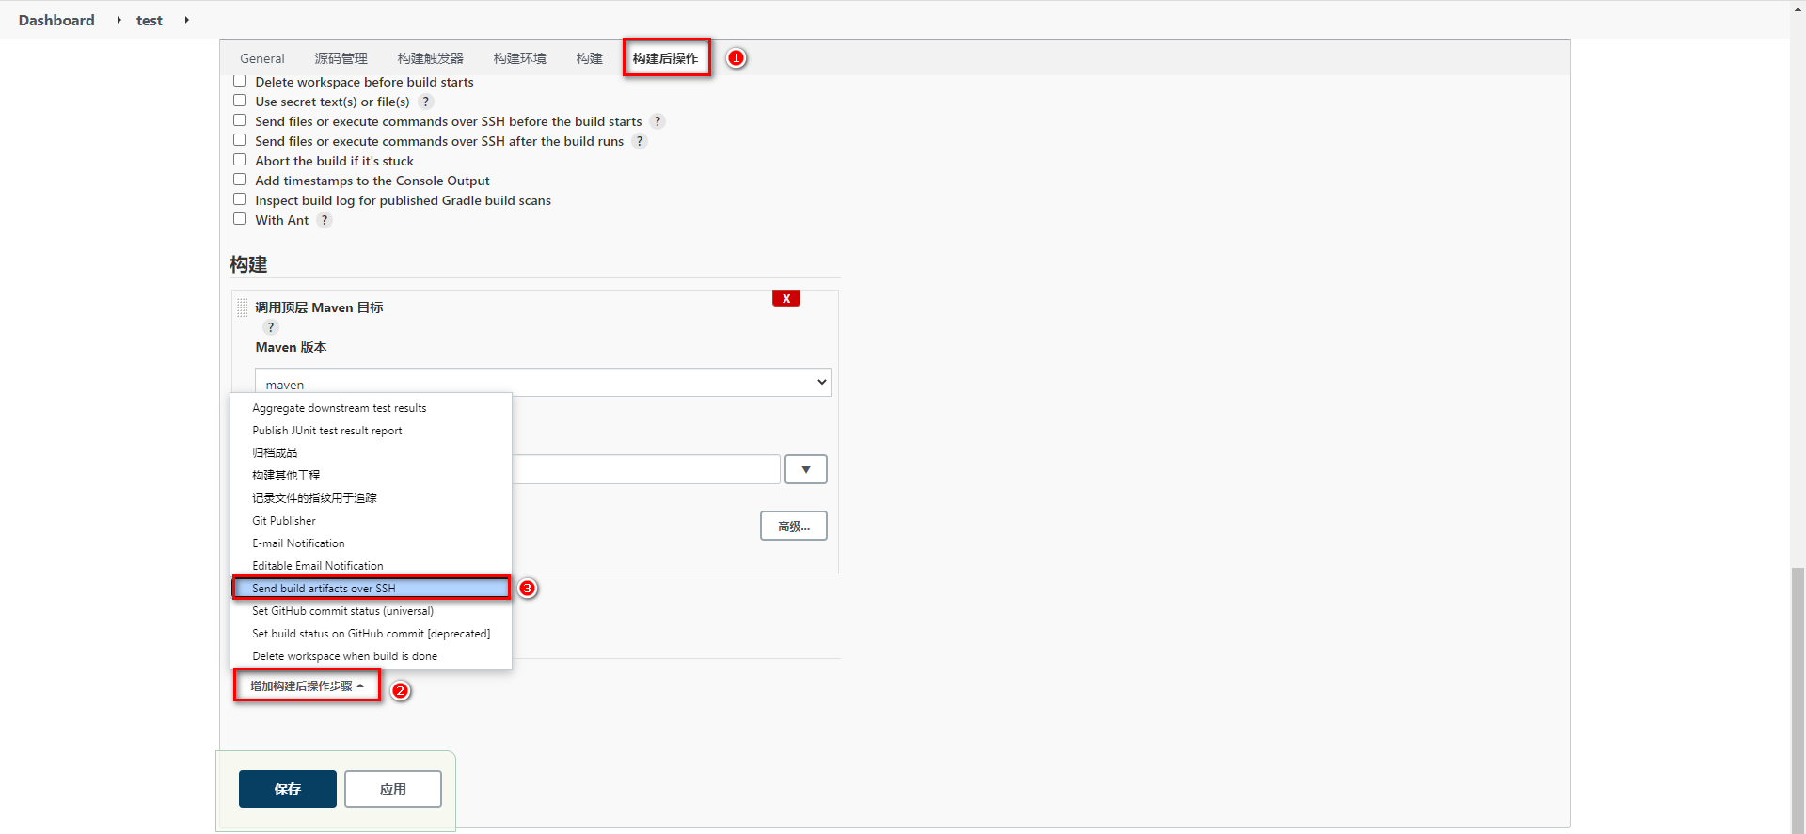Open the 增加构建后操作步骤 dropdown button
Image resolution: width=1806 pixels, height=834 pixels.
307,686
